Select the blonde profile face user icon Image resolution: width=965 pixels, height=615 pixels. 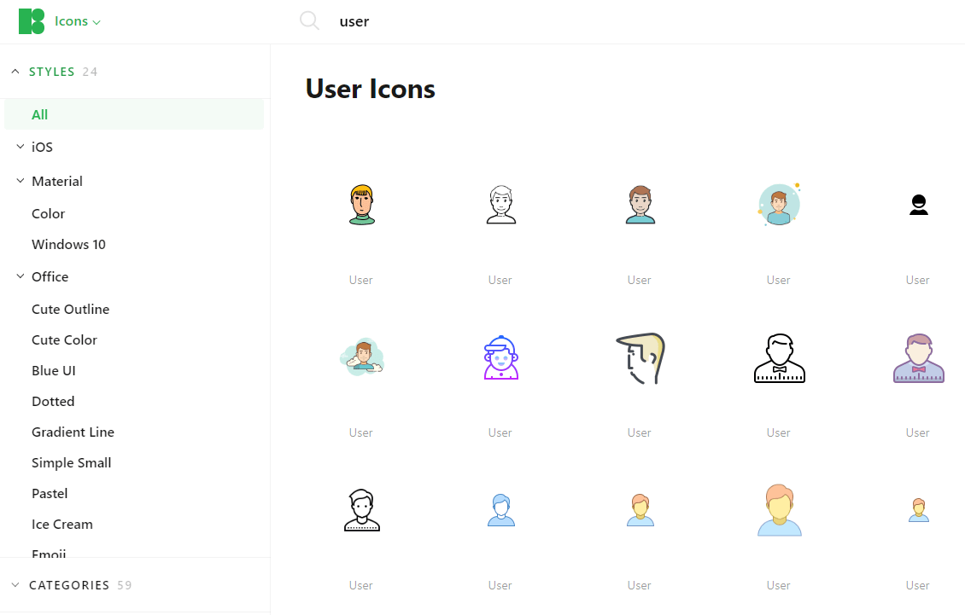coord(640,358)
